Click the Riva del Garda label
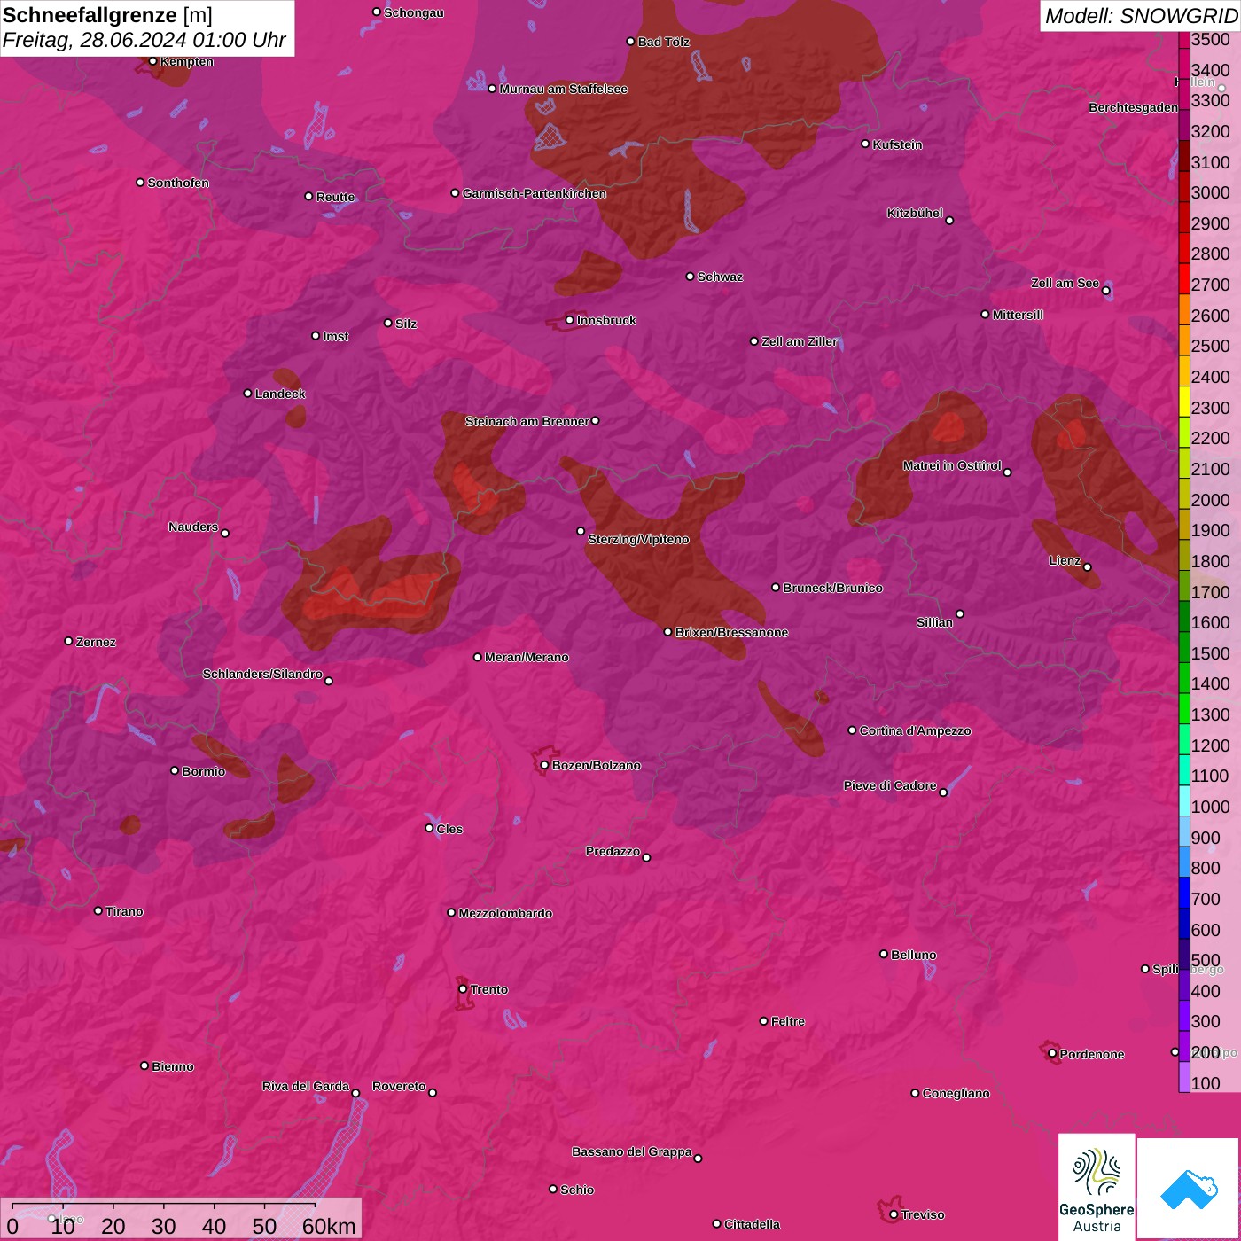Viewport: 1241px width, 1241px height. coord(306,1086)
